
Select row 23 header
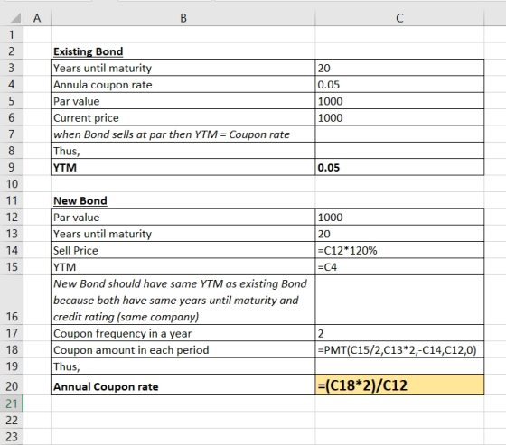[12, 437]
